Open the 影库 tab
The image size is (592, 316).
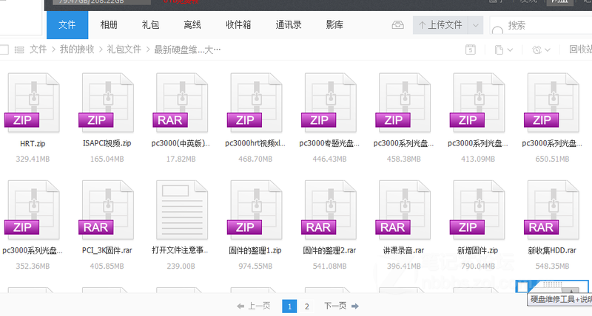(x=334, y=25)
